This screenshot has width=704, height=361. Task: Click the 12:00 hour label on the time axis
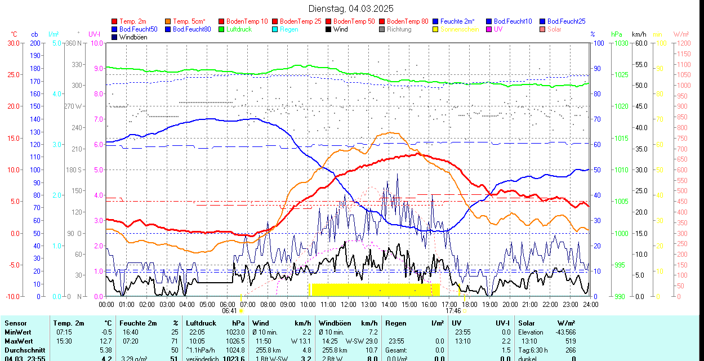click(x=348, y=304)
